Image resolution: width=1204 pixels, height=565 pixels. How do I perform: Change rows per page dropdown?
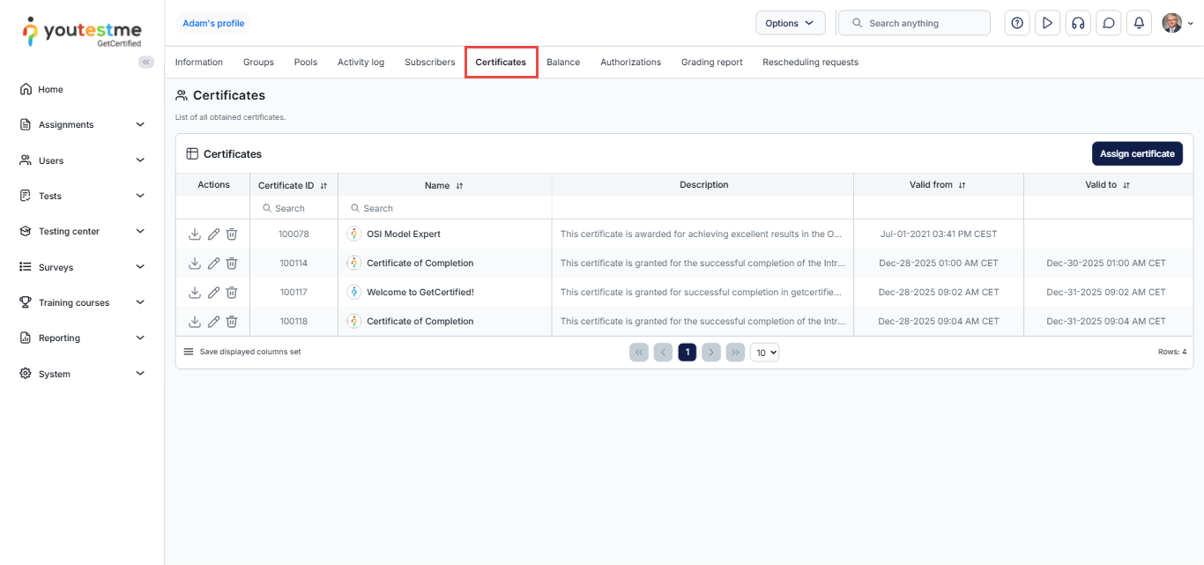point(764,353)
